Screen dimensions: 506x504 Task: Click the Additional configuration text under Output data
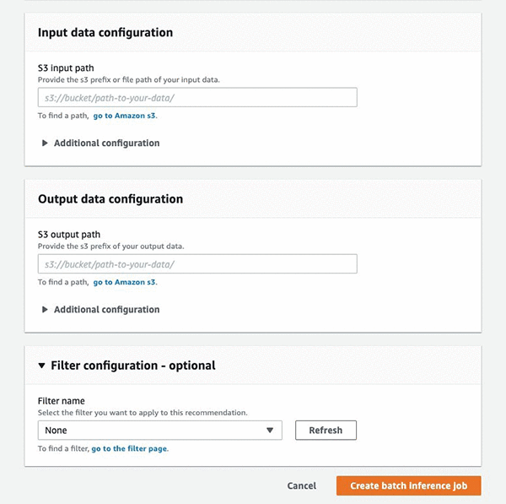(x=106, y=310)
